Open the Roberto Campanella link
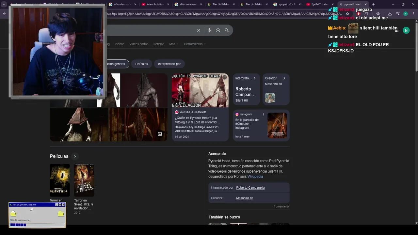418x235 pixels. 250,188
